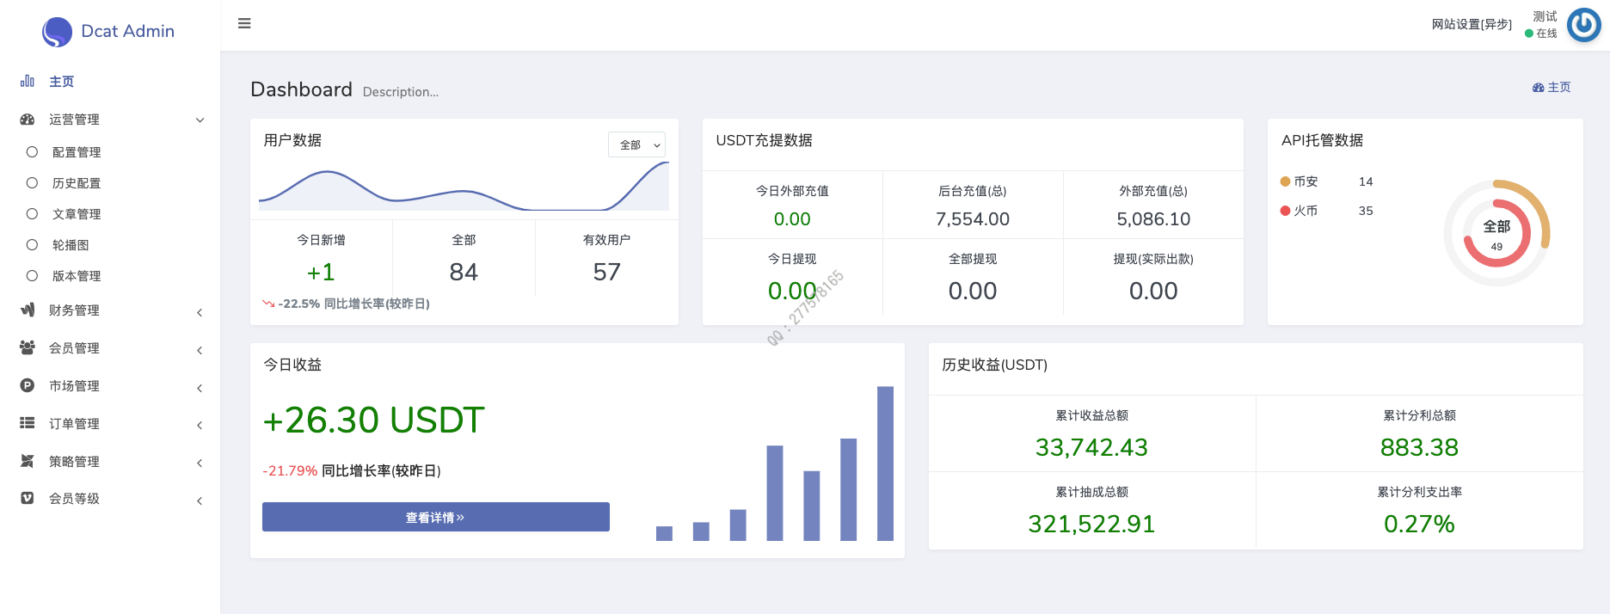Toggle the 币安 legend dot in API chart

(1285, 181)
